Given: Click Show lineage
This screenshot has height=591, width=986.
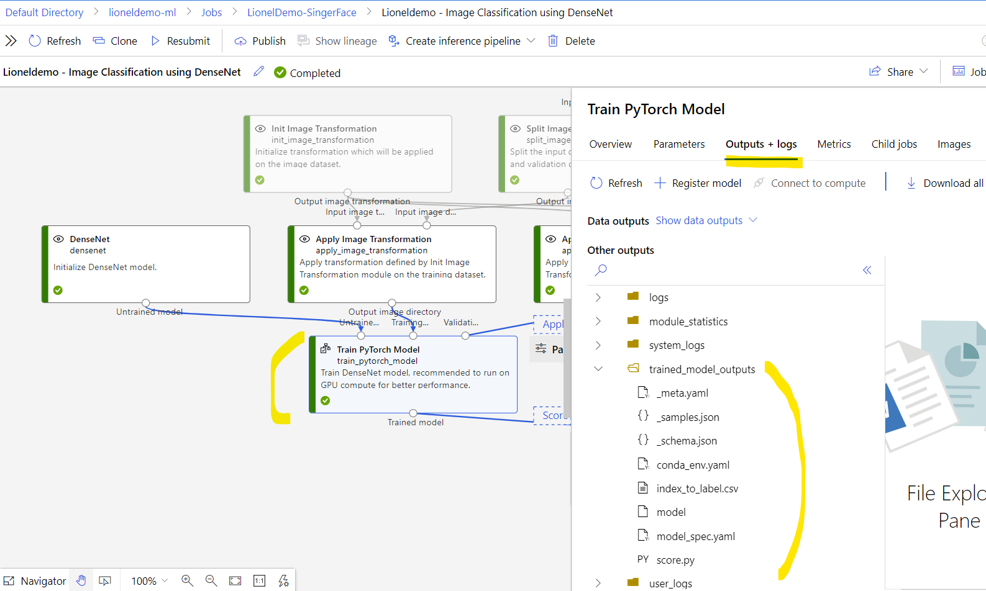Looking at the screenshot, I should point(337,41).
